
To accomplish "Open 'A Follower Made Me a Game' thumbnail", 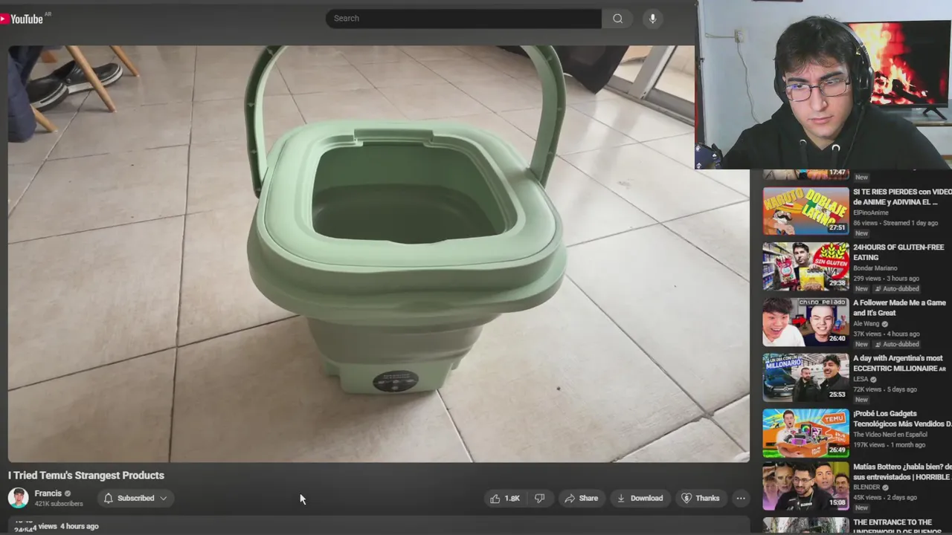I will click(805, 322).
